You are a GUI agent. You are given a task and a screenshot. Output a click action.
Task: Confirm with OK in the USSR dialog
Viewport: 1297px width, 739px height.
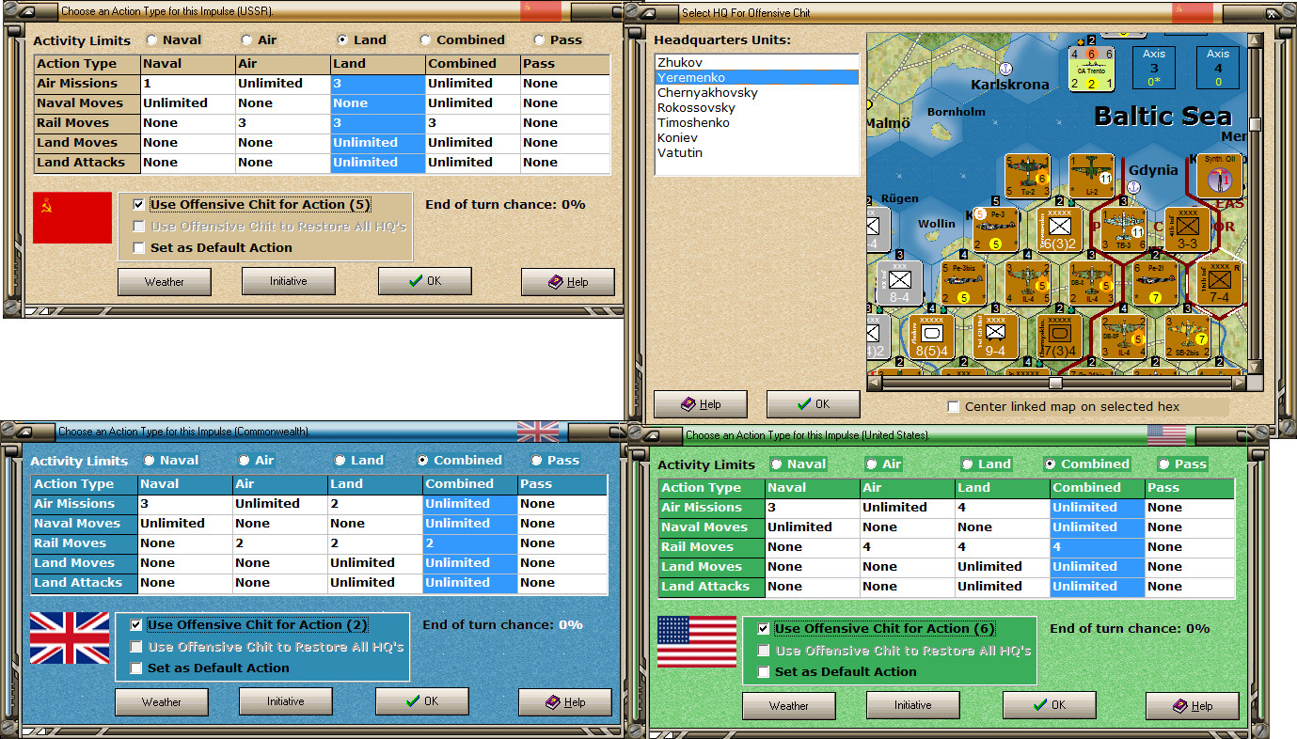click(x=425, y=281)
